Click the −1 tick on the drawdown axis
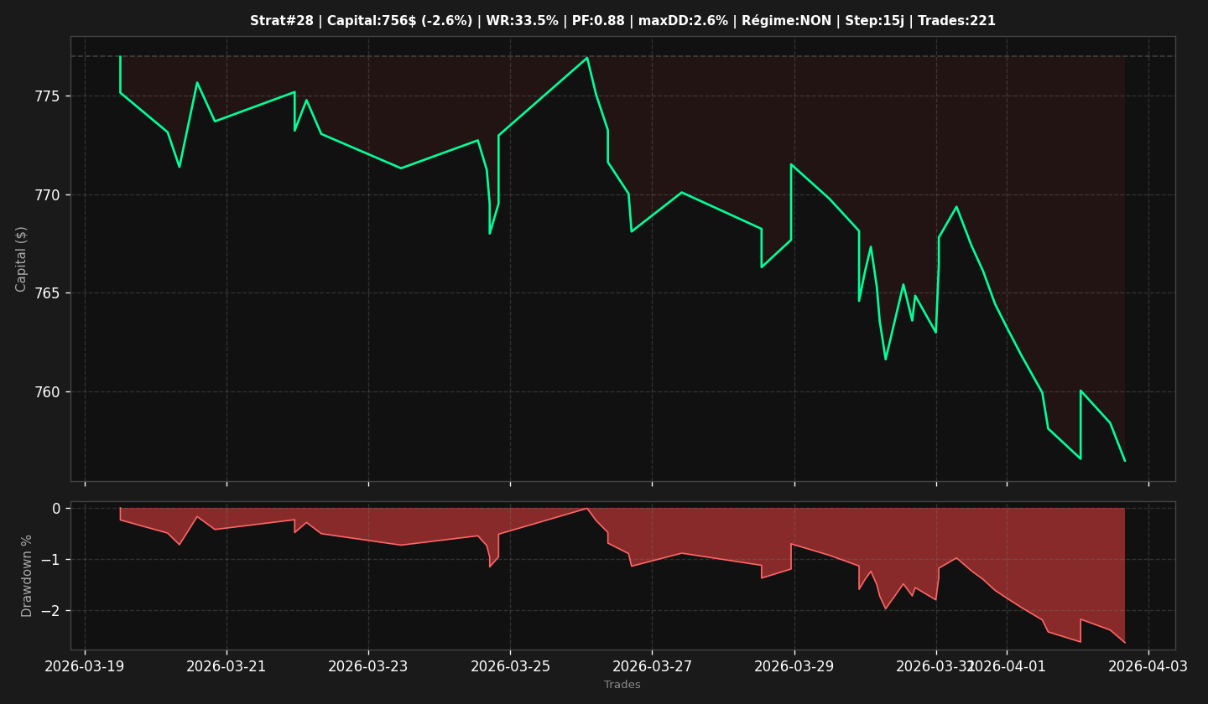Screen dimensions: 1208x704 (50, 560)
